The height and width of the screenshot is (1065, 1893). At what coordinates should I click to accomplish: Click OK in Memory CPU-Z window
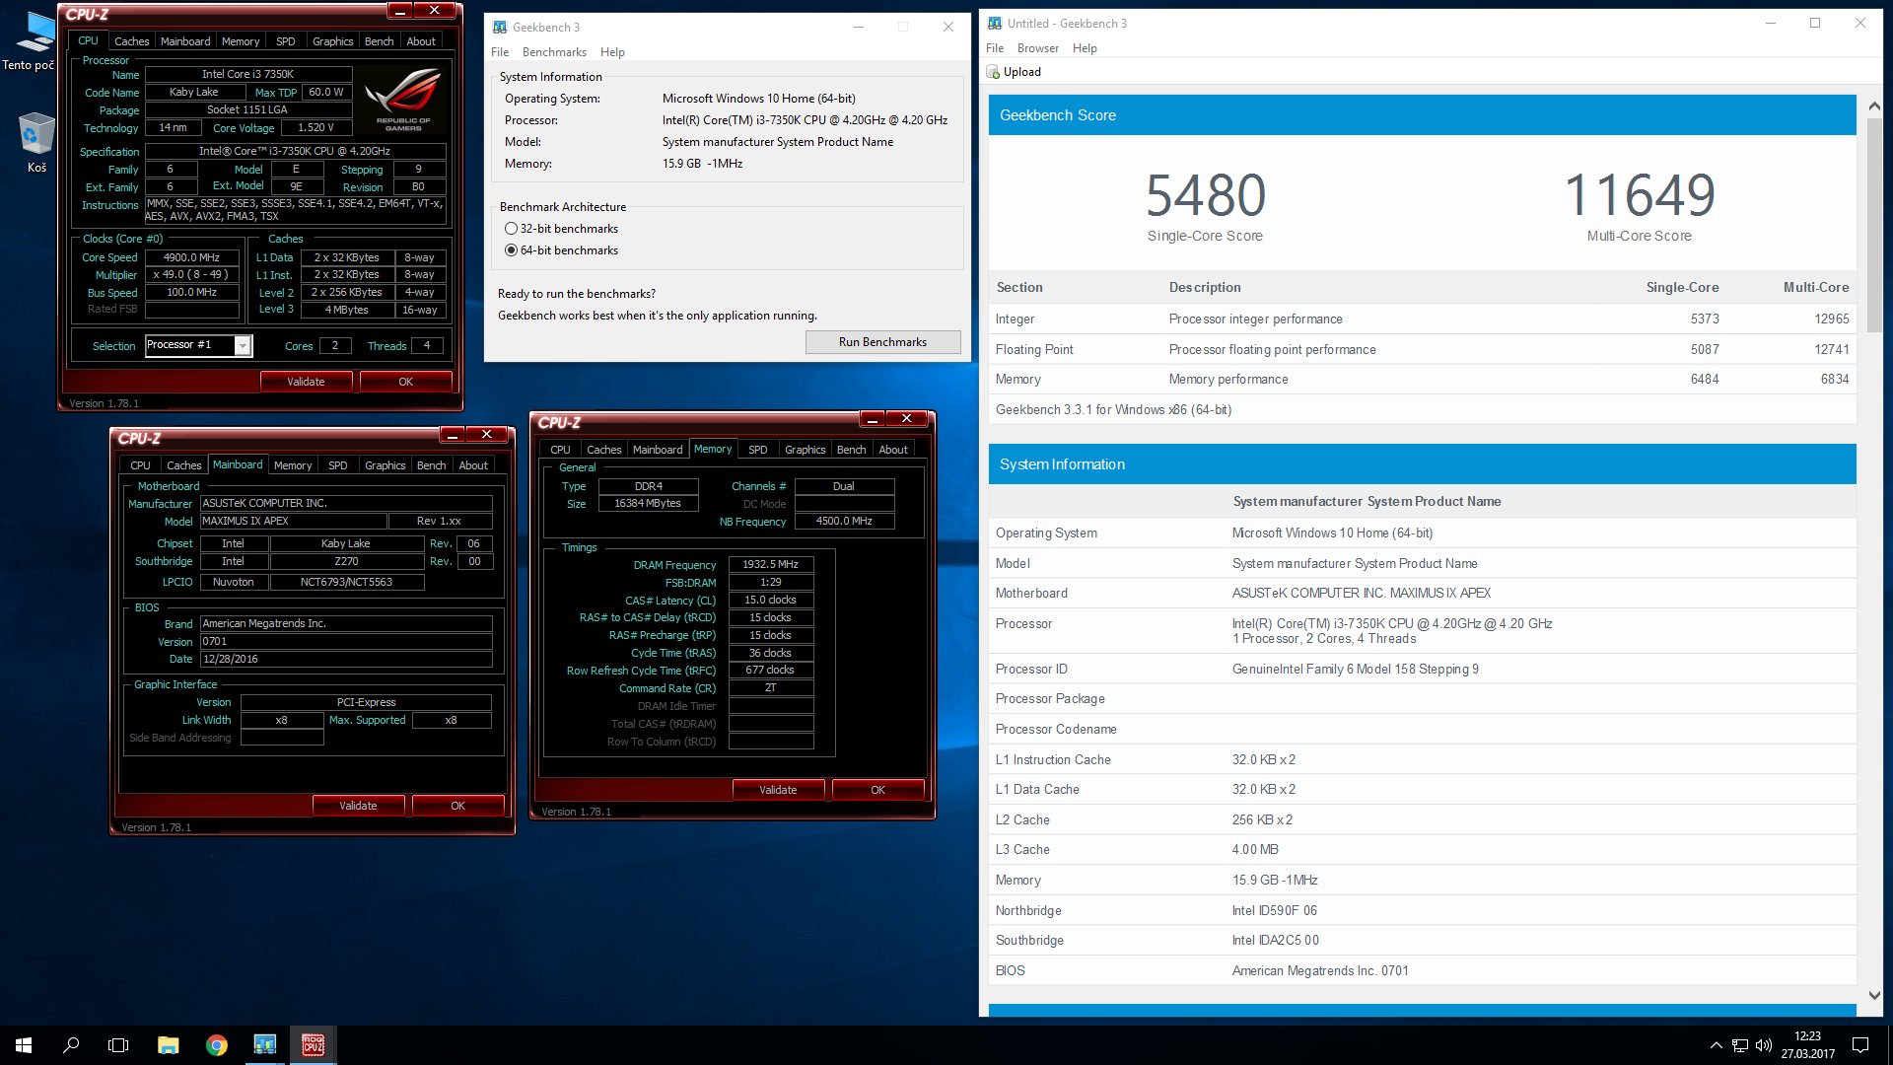click(x=877, y=790)
